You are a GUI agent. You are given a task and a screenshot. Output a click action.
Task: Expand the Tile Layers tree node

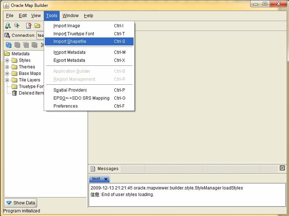[x=7, y=80]
